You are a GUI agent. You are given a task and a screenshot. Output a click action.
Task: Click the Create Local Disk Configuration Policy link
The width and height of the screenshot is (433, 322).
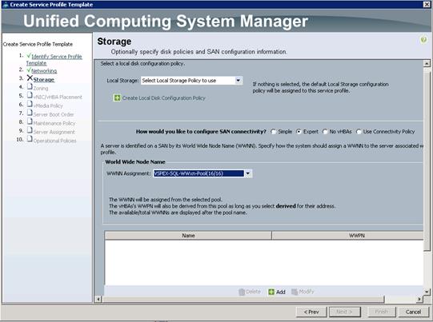[x=164, y=98]
